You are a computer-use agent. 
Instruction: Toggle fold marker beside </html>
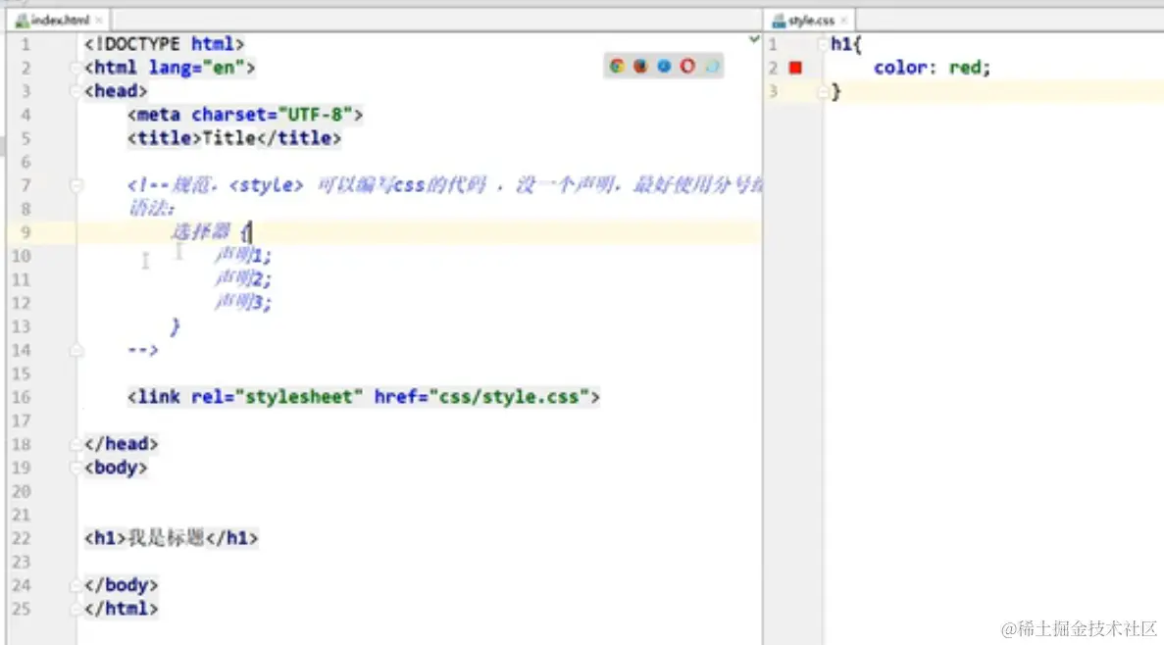pyautogui.click(x=76, y=609)
